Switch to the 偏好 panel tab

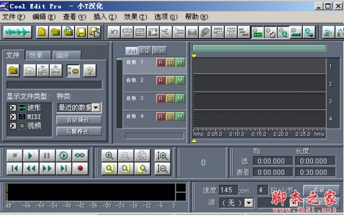[x=67, y=56]
